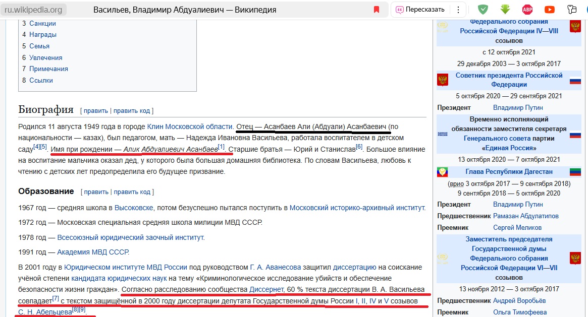Open Советник президента Российской Федерации link
This screenshot has height=317, width=588.
509,80
